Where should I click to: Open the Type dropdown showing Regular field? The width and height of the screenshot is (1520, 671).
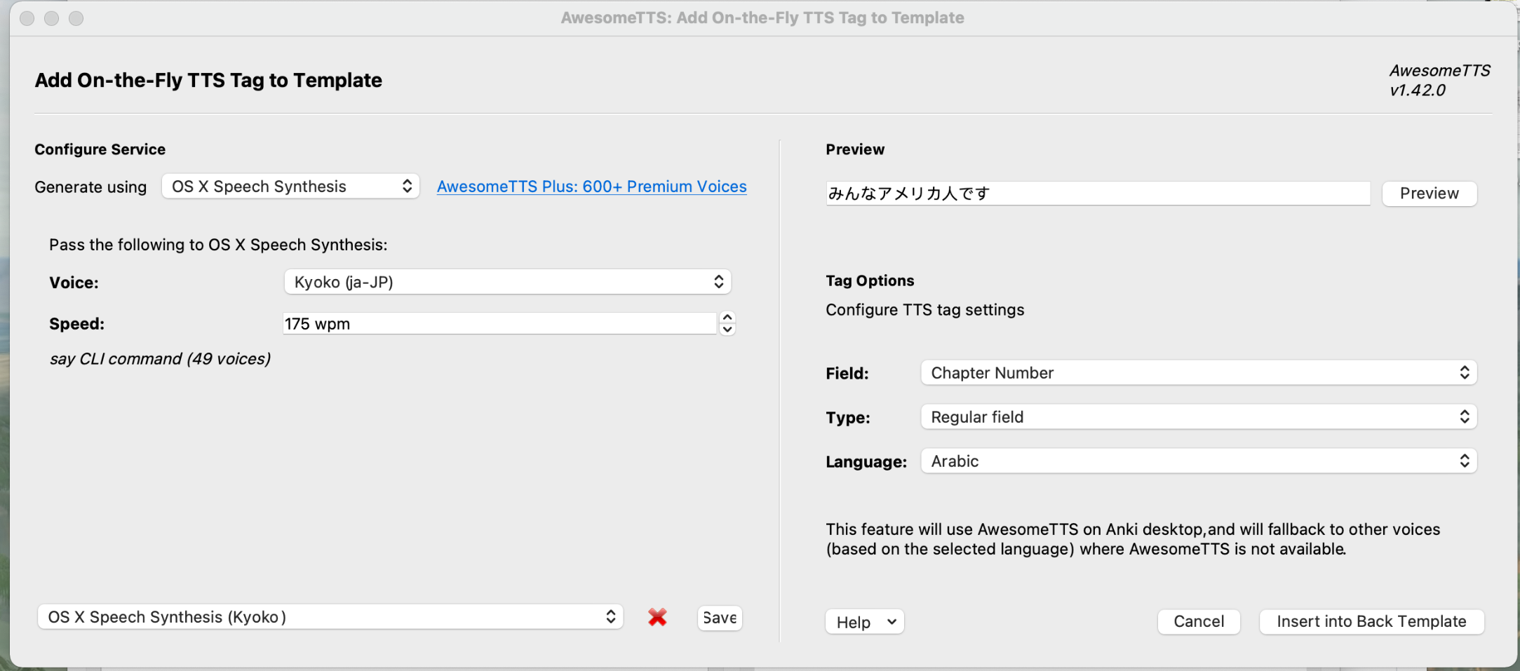[1198, 417]
